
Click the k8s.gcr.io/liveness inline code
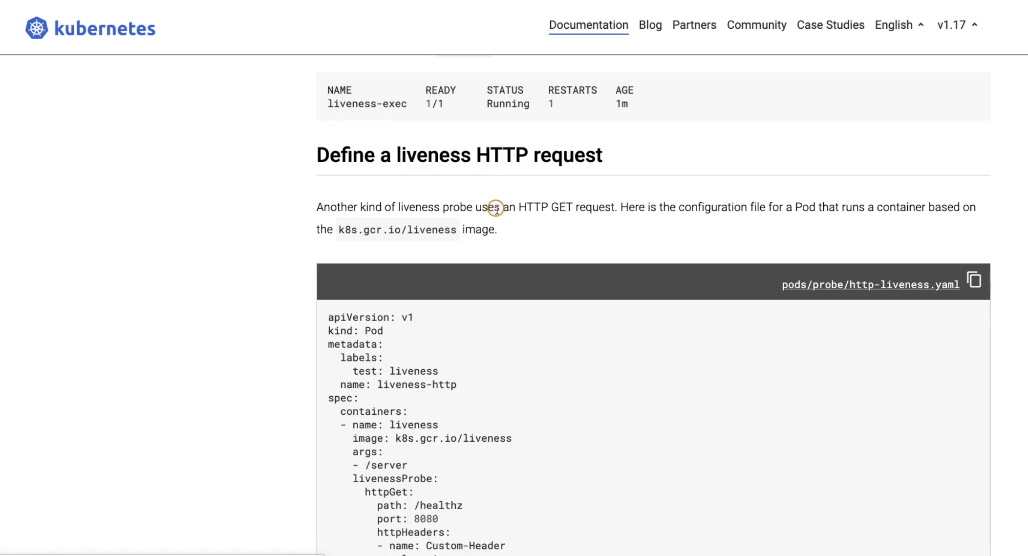tap(397, 230)
